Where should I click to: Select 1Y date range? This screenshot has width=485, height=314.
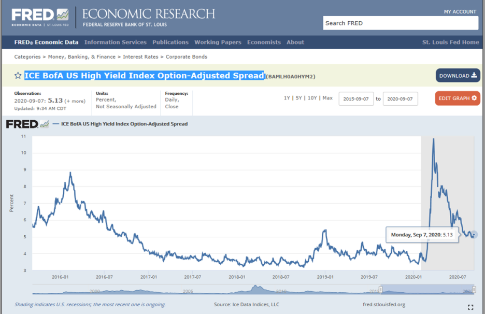coord(287,98)
